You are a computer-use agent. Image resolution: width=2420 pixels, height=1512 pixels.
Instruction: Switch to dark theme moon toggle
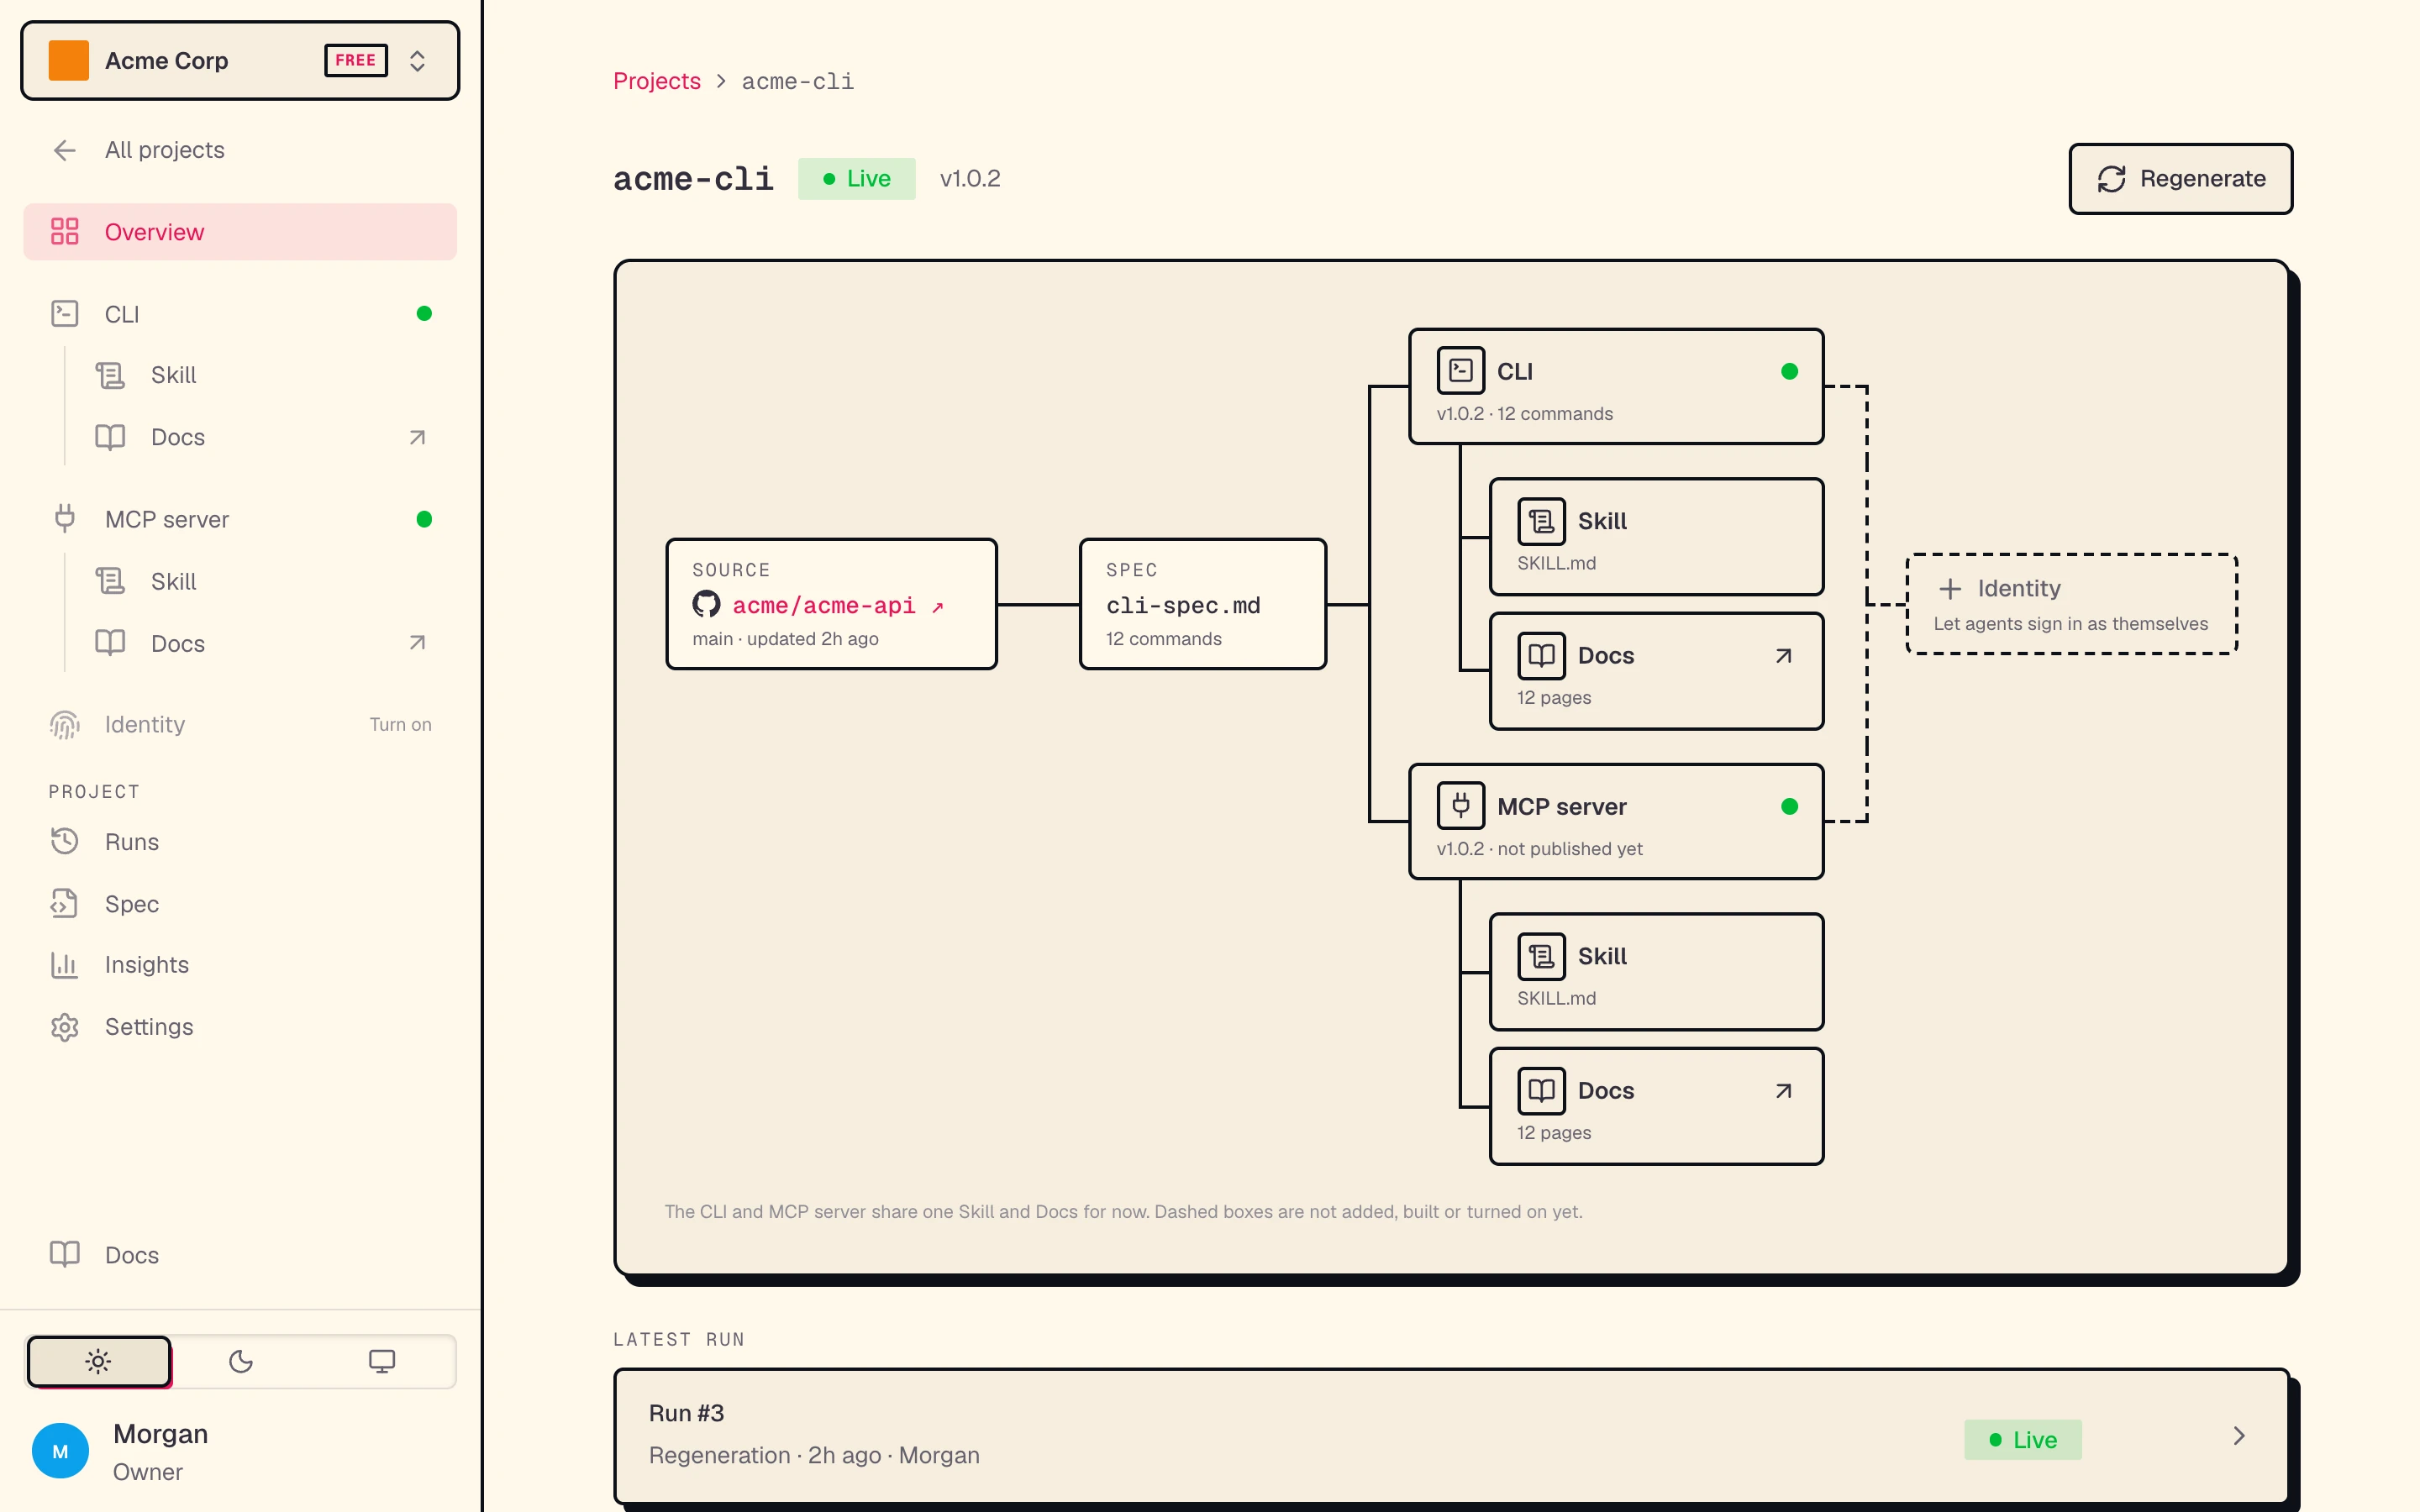click(241, 1361)
